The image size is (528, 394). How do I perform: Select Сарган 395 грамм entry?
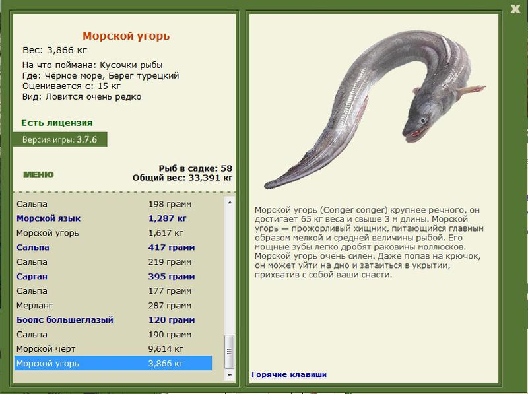coord(113,277)
